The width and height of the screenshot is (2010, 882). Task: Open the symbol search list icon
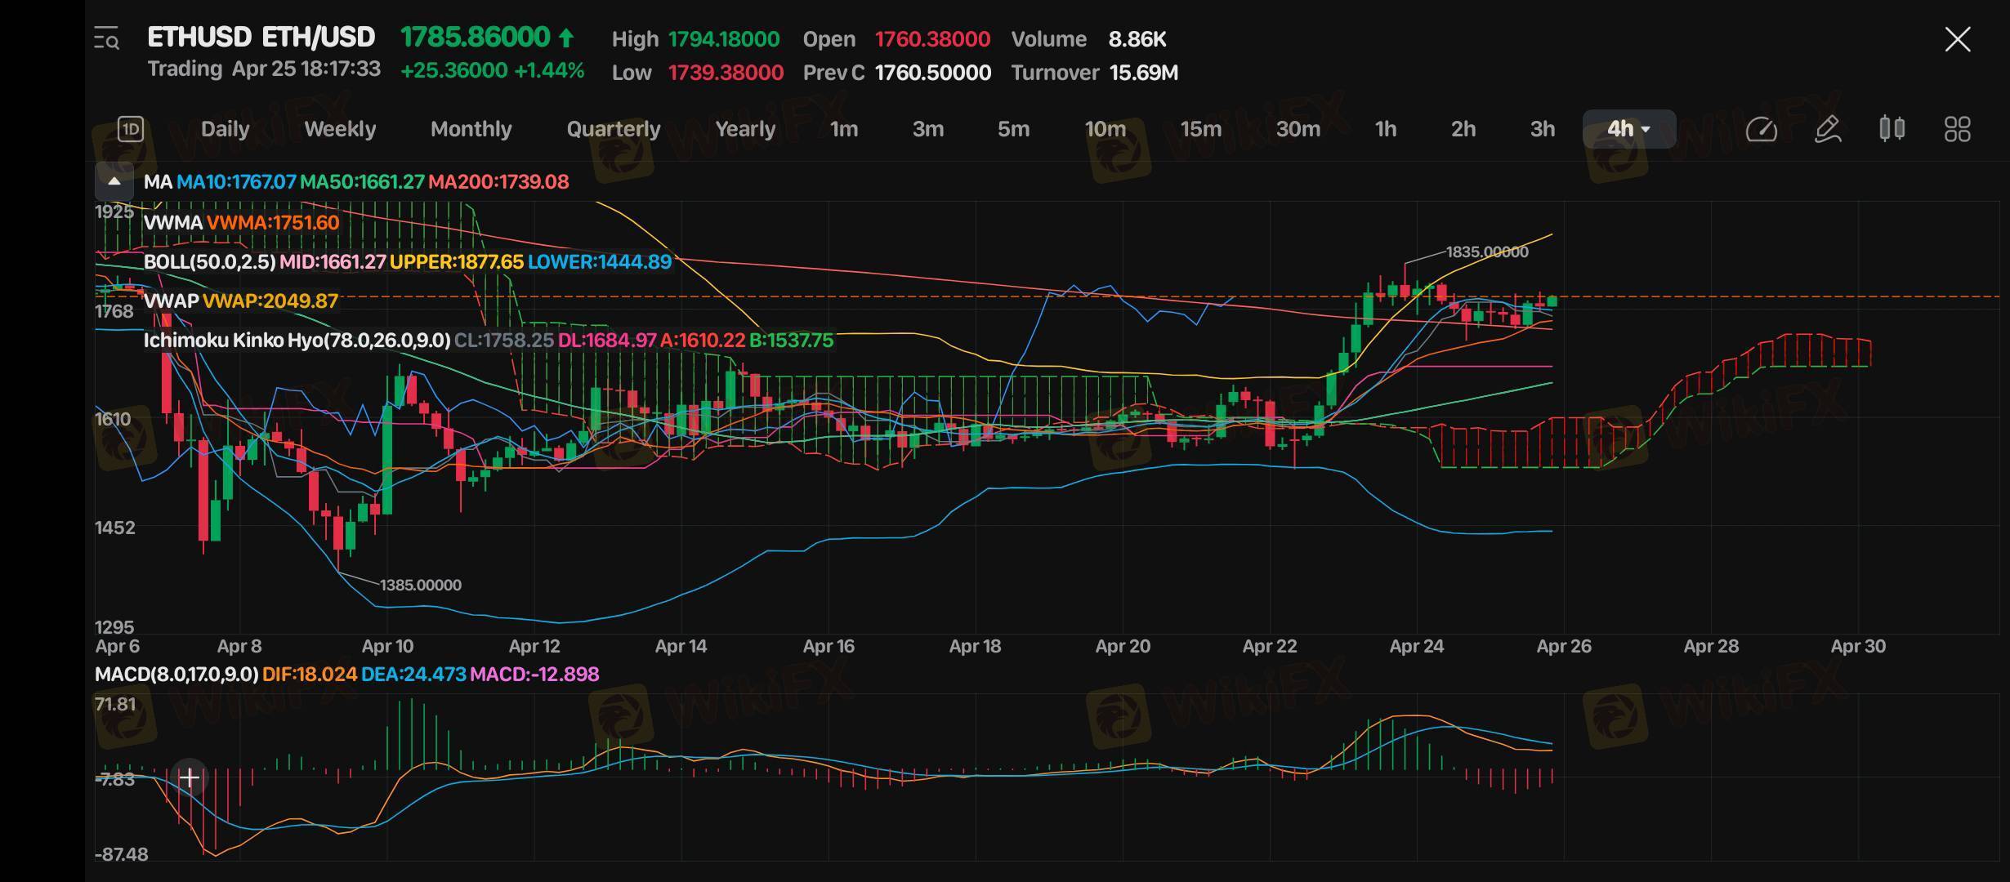tap(107, 38)
